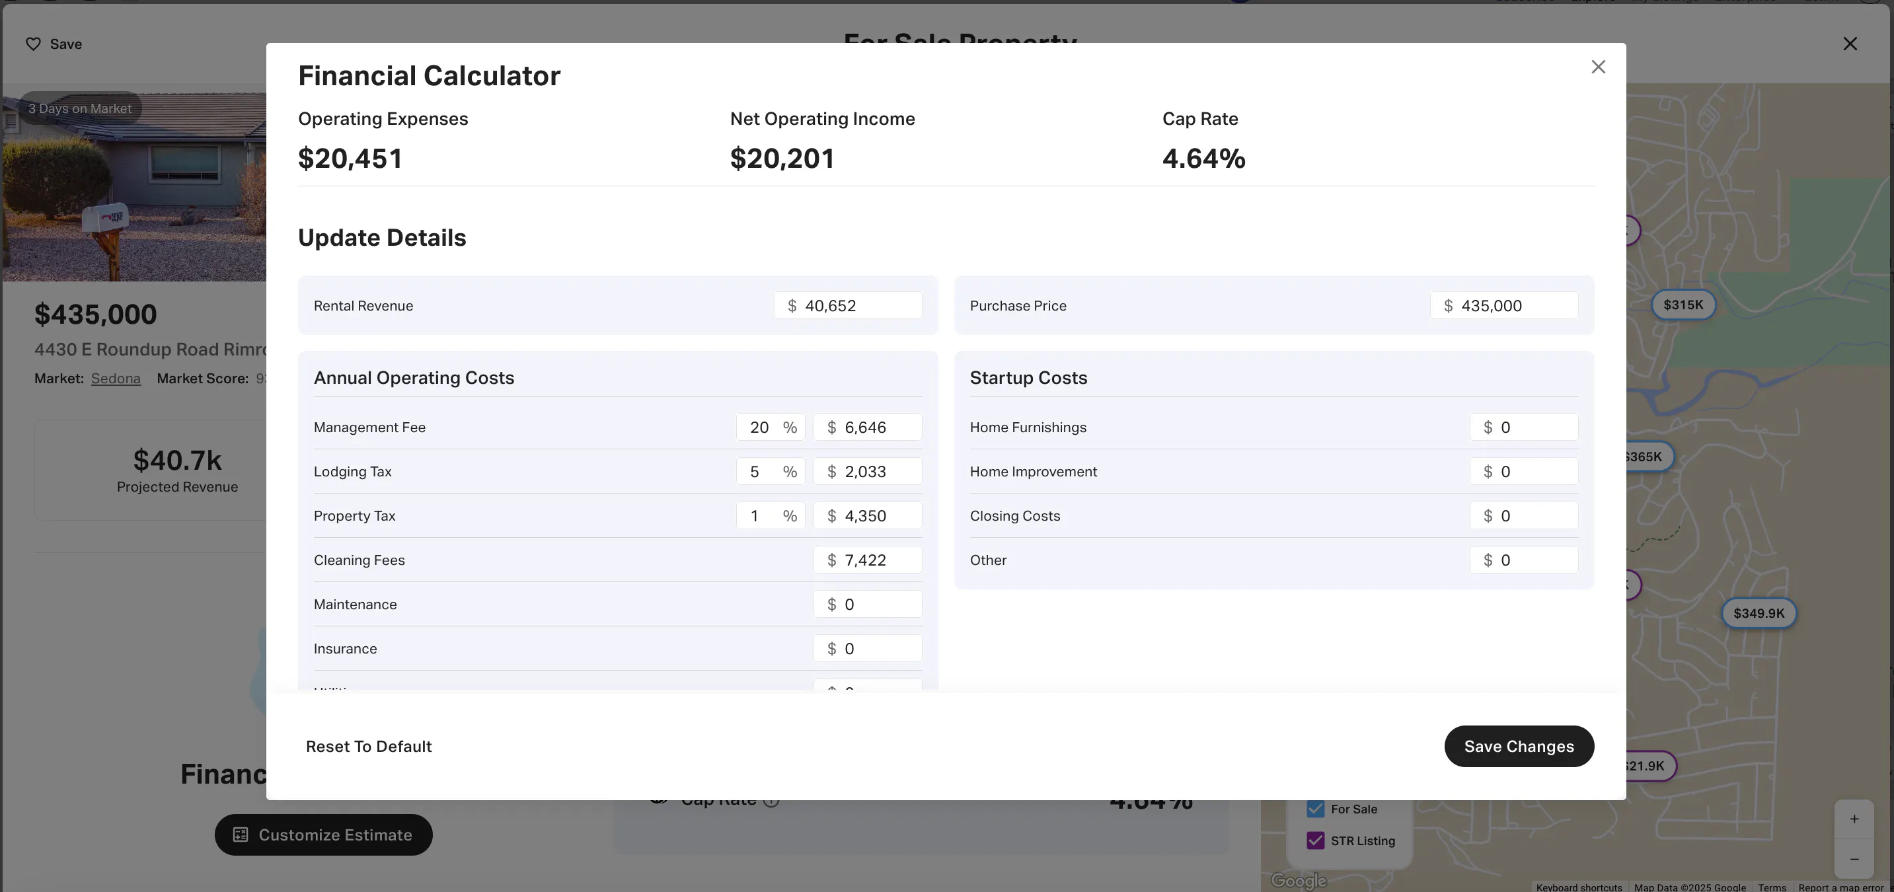Zoom out on the map

(x=1854, y=859)
